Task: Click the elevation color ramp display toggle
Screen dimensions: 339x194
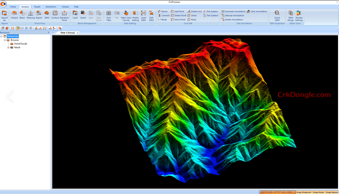Action: click(x=18, y=28)
